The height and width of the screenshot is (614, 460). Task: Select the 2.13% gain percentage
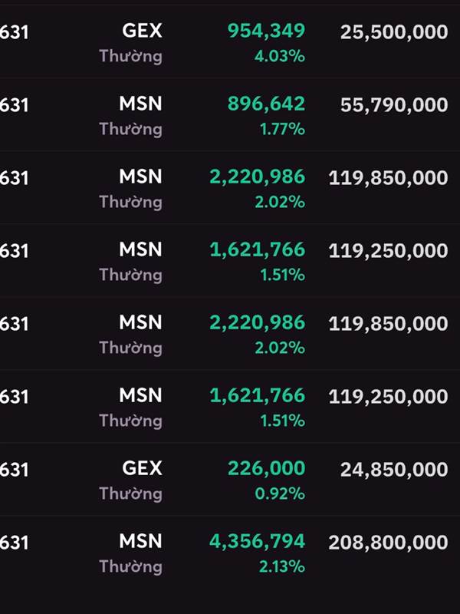click(281, 566)
